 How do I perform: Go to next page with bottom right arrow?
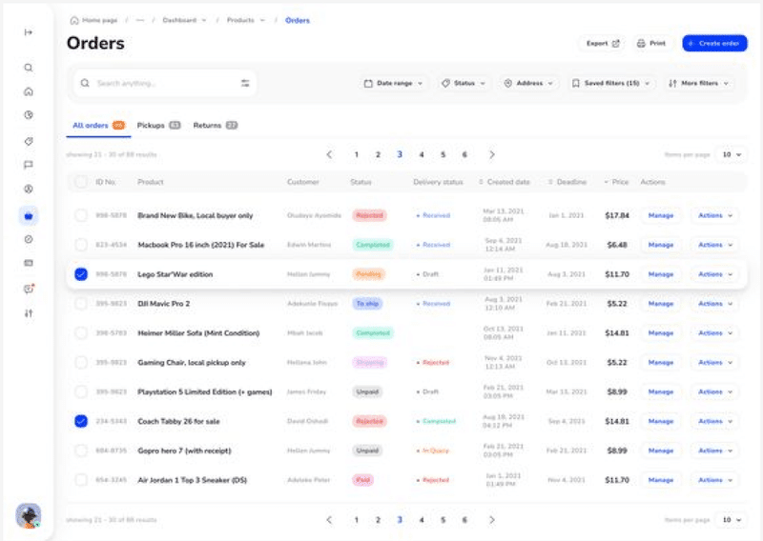(x=492, y=520)
